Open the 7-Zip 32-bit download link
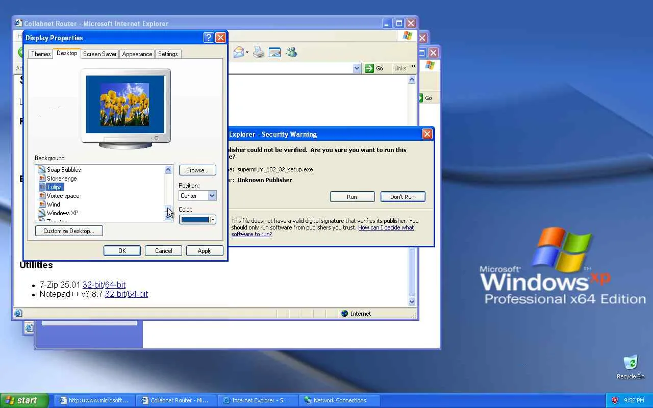Image resolution: width=653 pixels, height=408 pixels. [93, 285]
